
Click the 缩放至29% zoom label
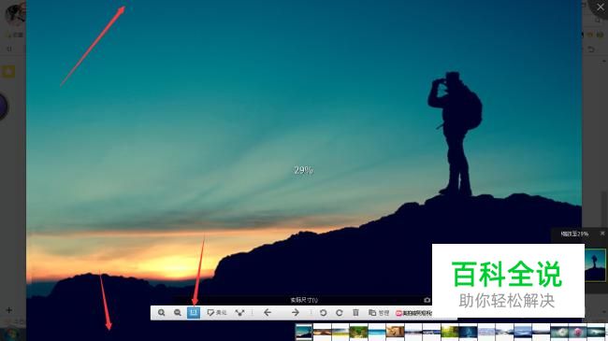pos(574,234)
